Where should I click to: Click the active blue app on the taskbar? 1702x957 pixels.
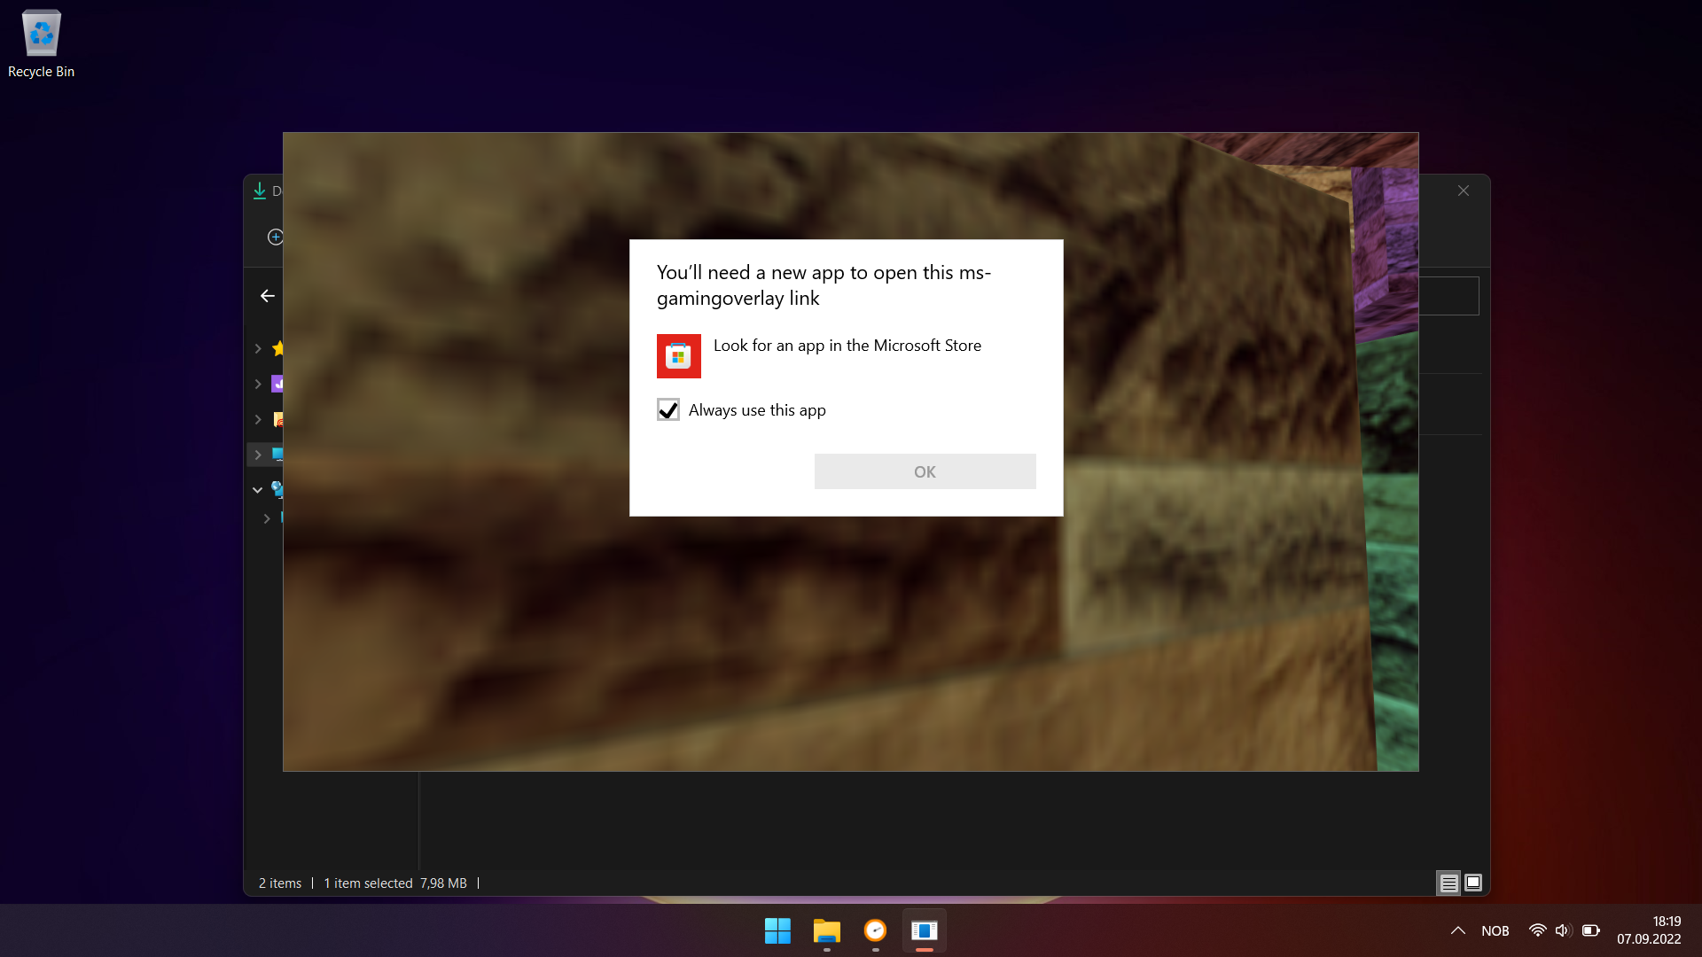click(x=925, y=930)
